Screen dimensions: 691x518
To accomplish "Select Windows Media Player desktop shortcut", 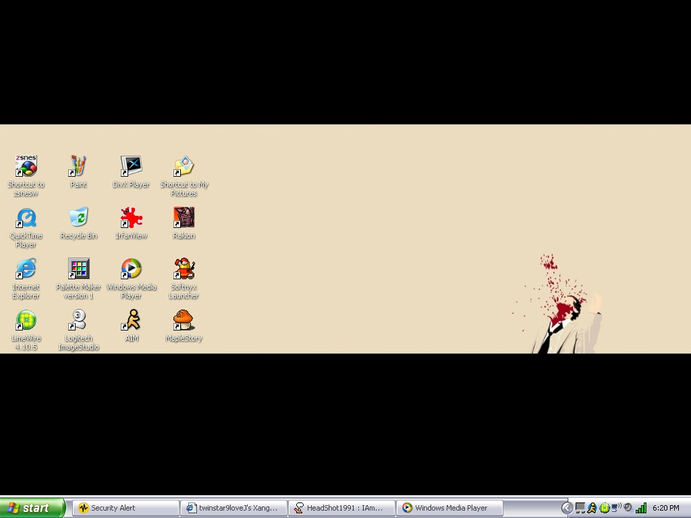I will point(131,268).
